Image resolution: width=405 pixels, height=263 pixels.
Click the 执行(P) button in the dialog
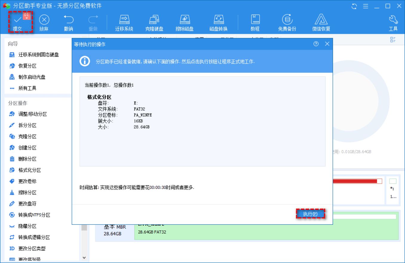[311, 214]
